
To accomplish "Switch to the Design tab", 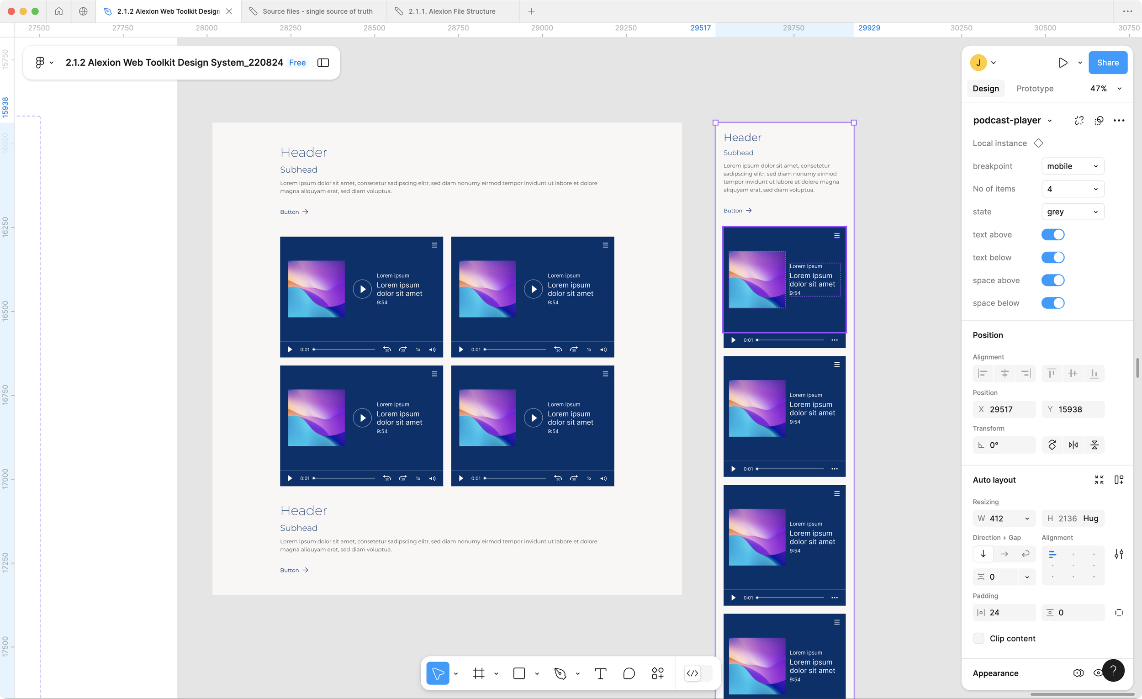I will [x=986, y=89].
